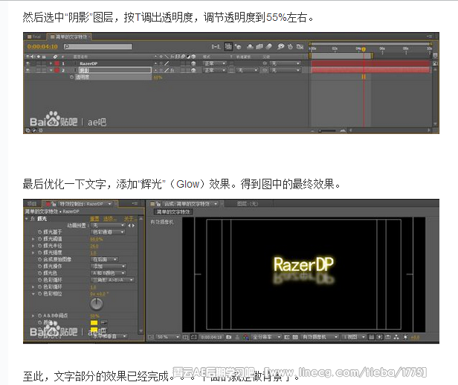Viewport: 458px width, 385px height.
Task: Click opacity keyframe marker under playhead
Action: pos(364,77)
